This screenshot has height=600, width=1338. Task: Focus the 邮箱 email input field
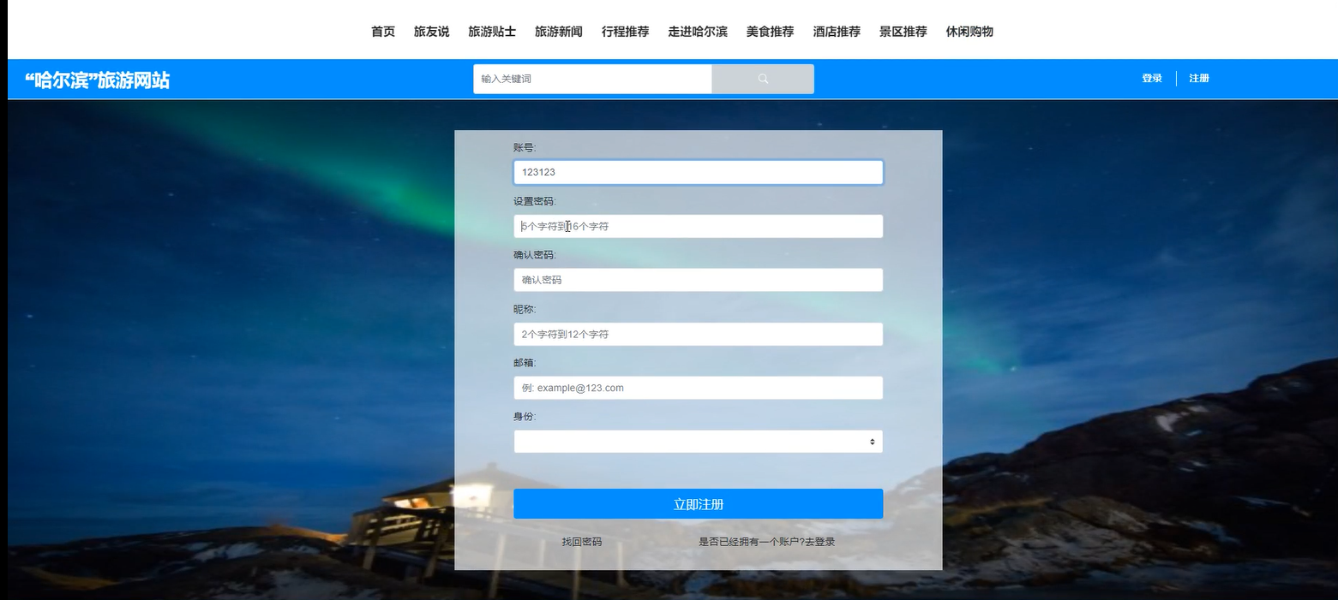click(698, 388)
